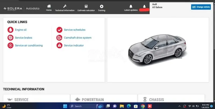
Task: Click the air conditioning snowflake icon
Action: coord(10,45)
